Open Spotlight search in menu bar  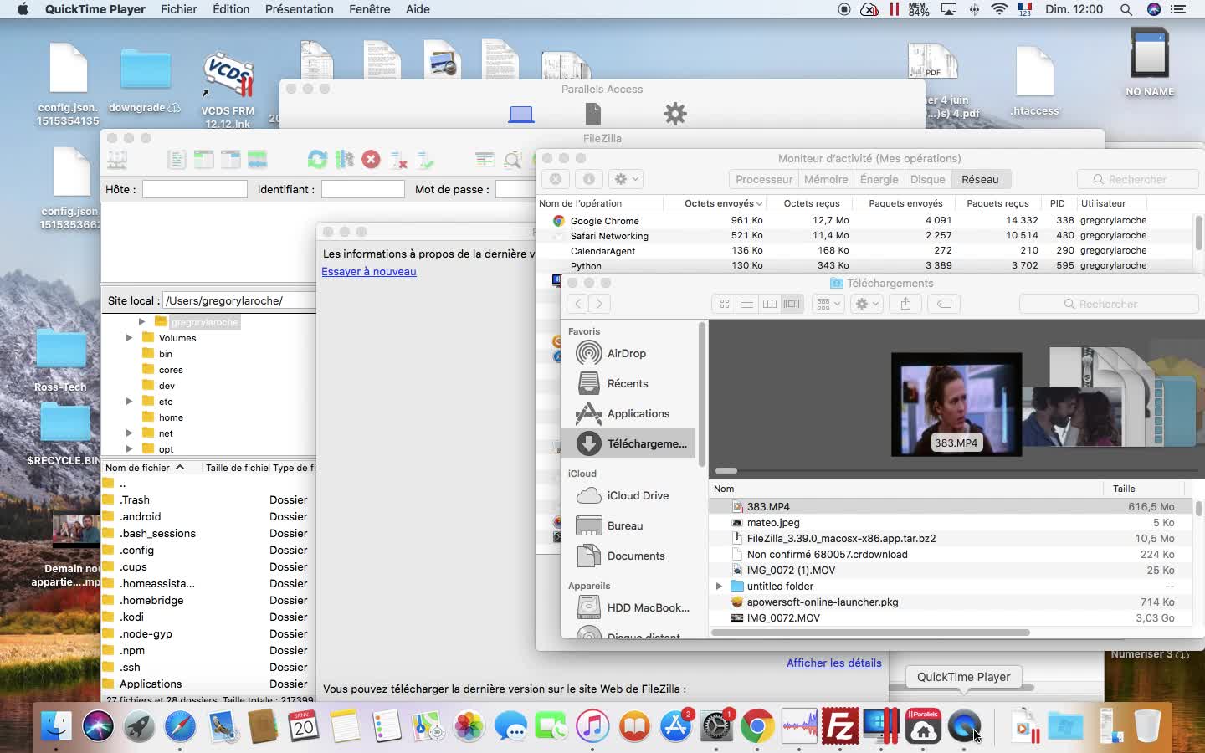[x=1126, y=9]
